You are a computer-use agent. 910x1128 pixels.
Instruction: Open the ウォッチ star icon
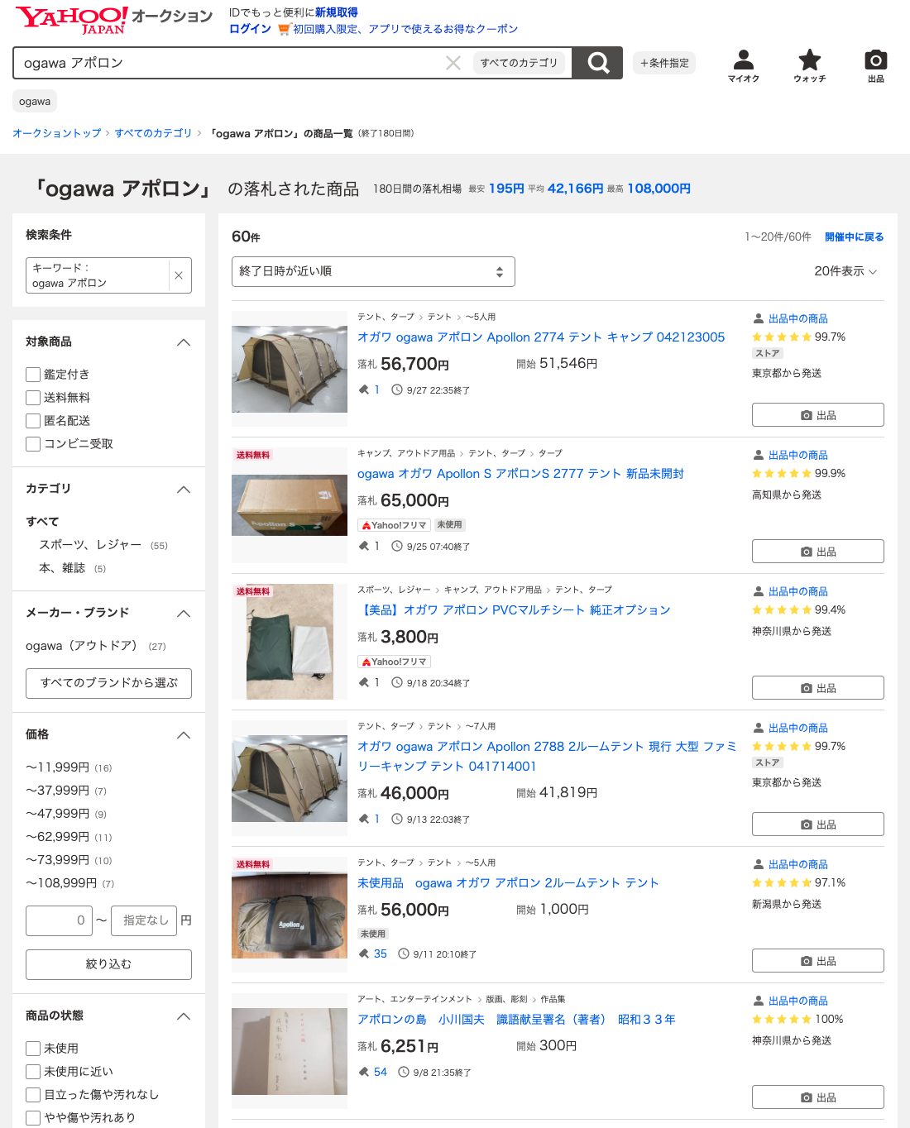point(810,66)
